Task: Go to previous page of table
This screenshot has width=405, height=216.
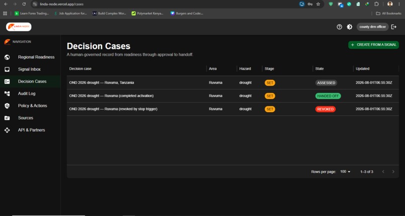Action: point(383,172)
